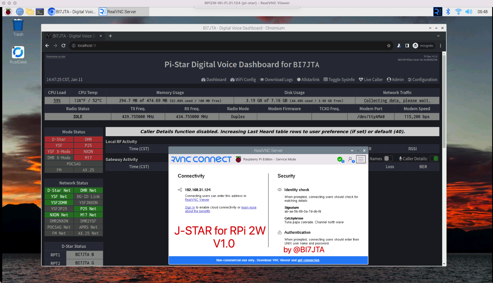This screenshot has width=493, height=283.
Task: Click the RealVNC tray icon
Action: (x=438, y=12)
